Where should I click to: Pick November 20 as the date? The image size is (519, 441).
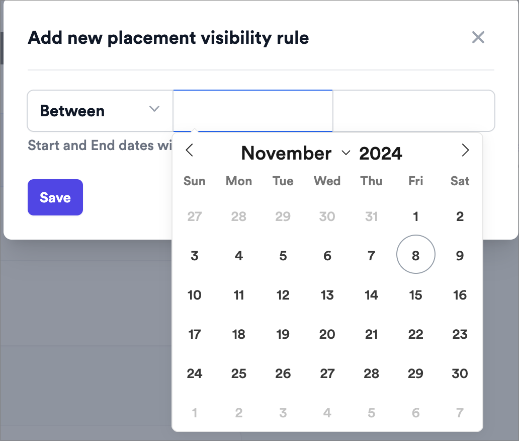(x=327, y=334)
